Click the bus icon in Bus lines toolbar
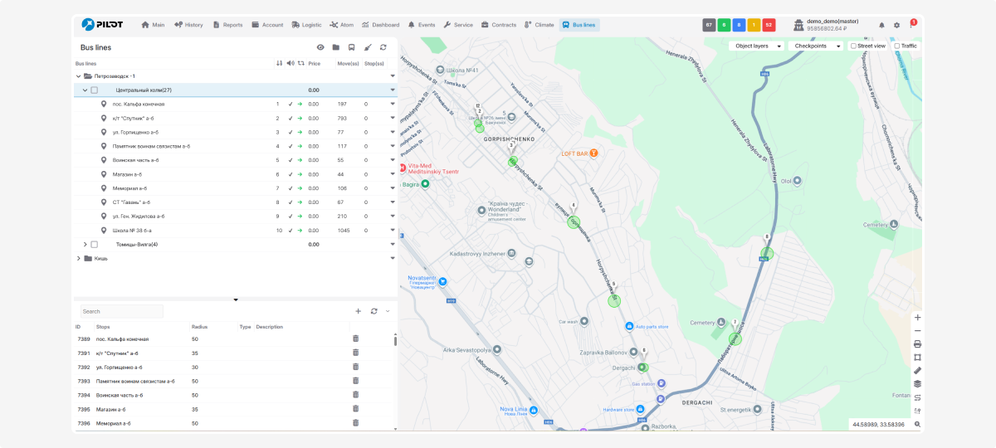 tap(351, 48)
